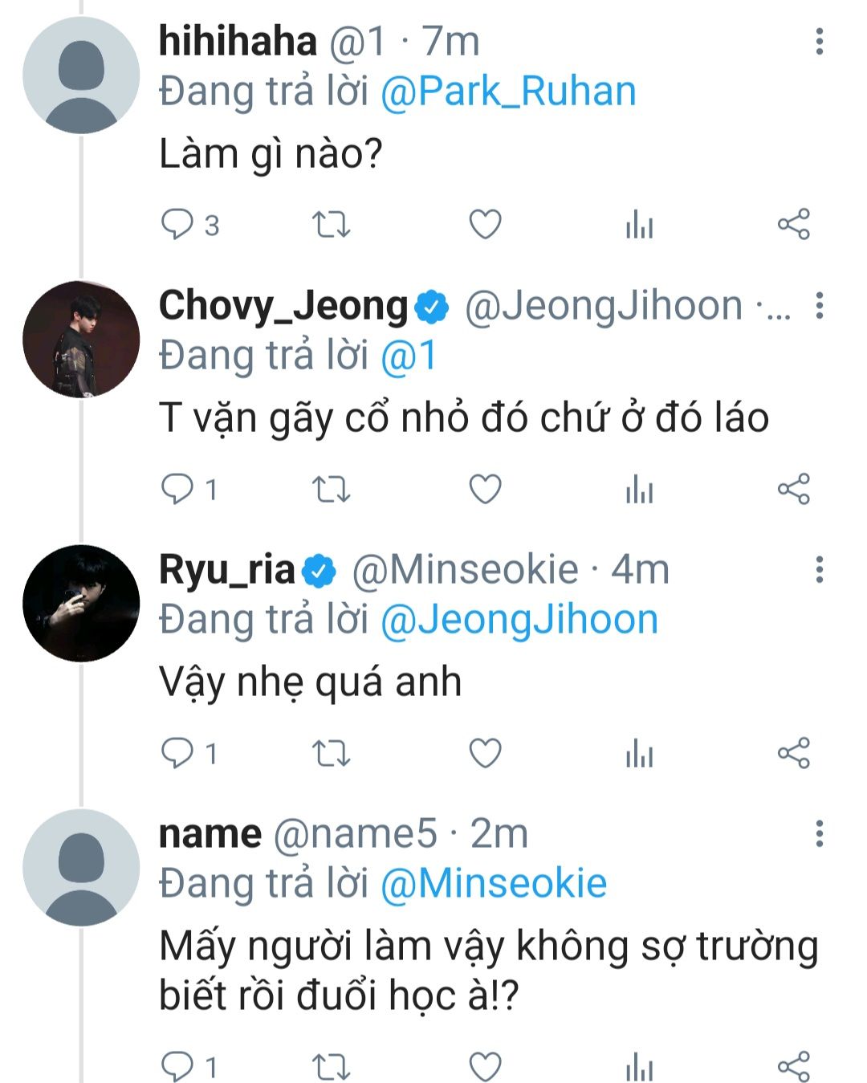Viewport: 867px width, 1083px height.
Task: Share Chovy_Jeong's tweet
Action: pos(793,489)
